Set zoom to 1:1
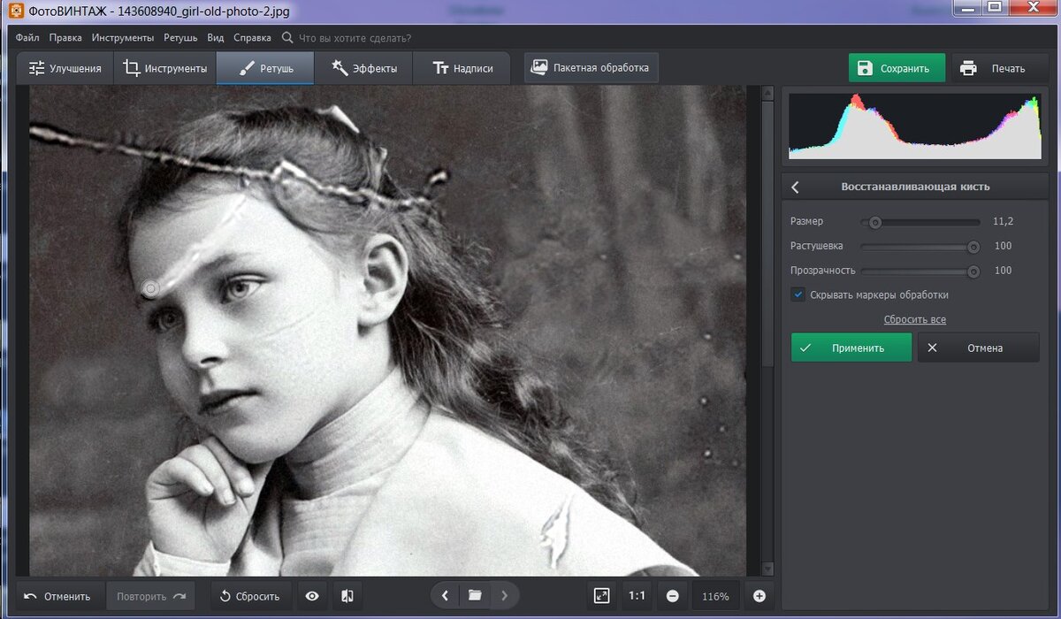 [637, 596]
